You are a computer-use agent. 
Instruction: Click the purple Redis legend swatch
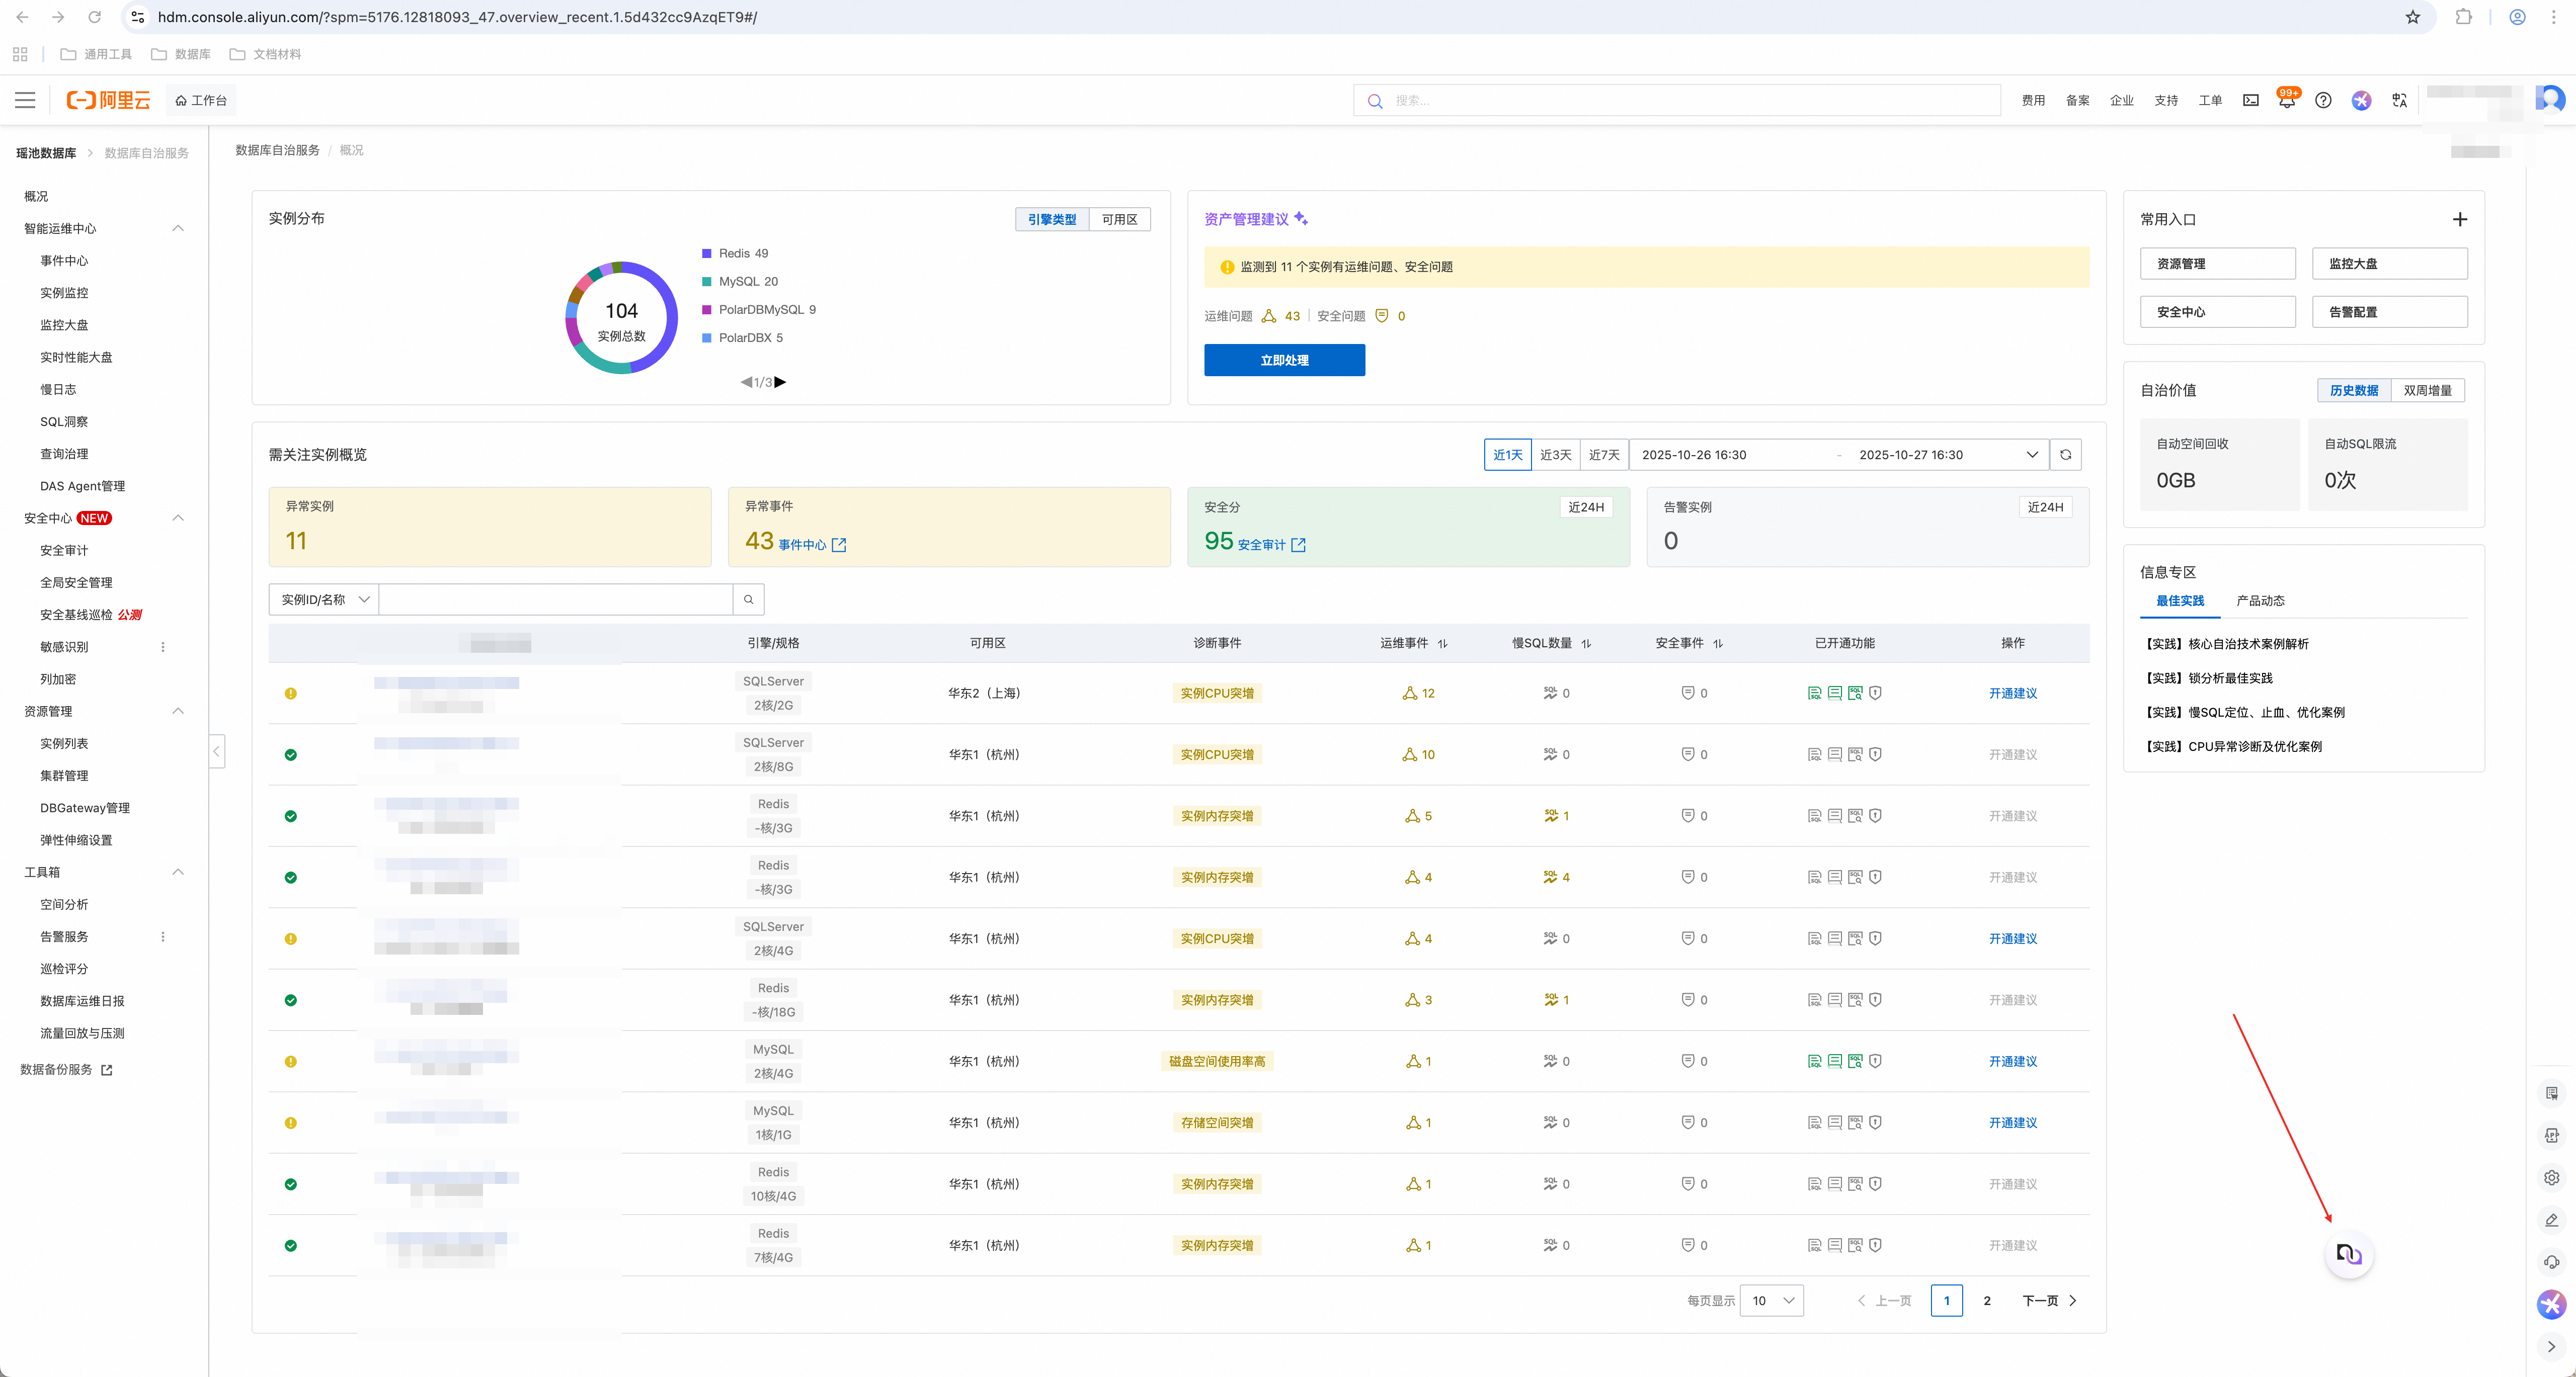(707, 254)
